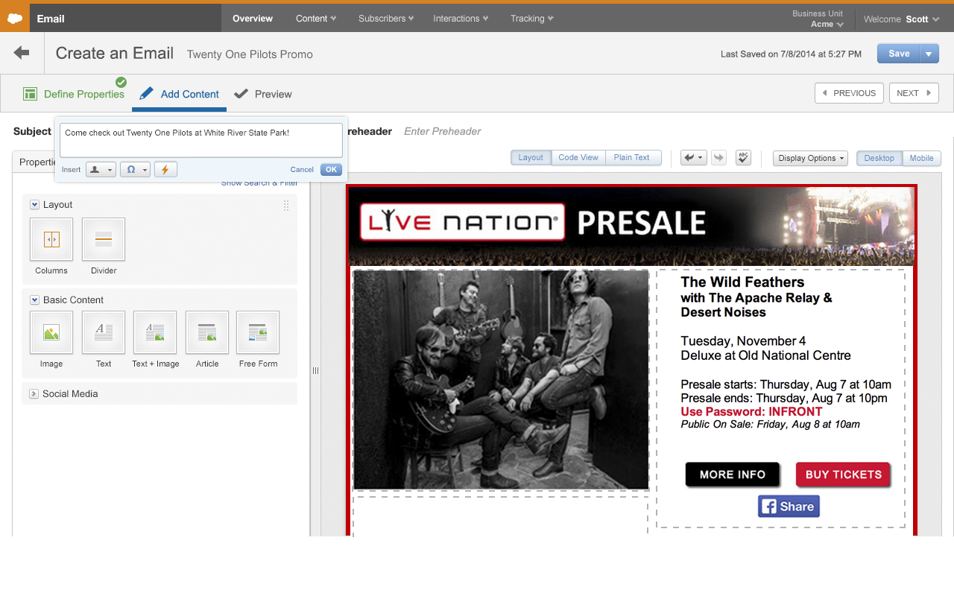
Task: Switch to Layout view
Action: (x=531, y=158)
